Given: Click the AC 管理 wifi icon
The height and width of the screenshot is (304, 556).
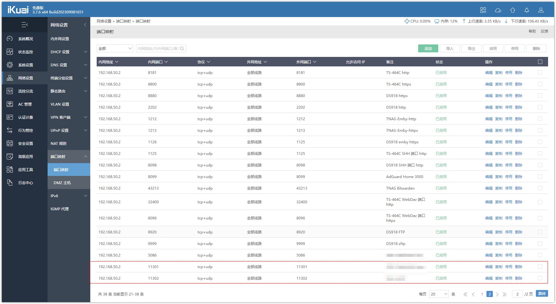Looking at the screenshot, I should coord(10,104).
